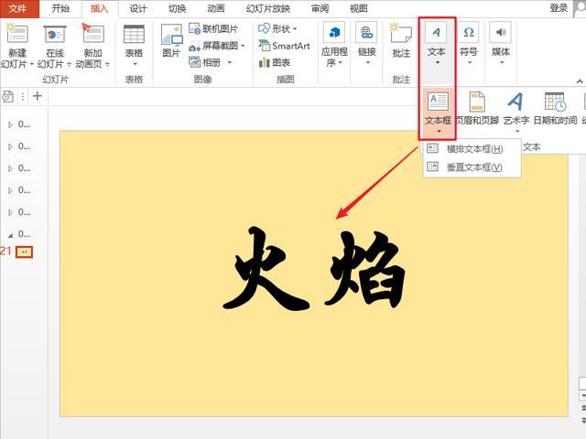The width and height of the screenshot is (586, 439).
Task: Click the 页眉和页脚 header and footer icon
Action: tap(477, 102)
